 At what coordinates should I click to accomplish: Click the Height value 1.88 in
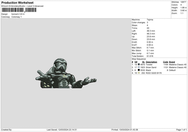point(183,7)
